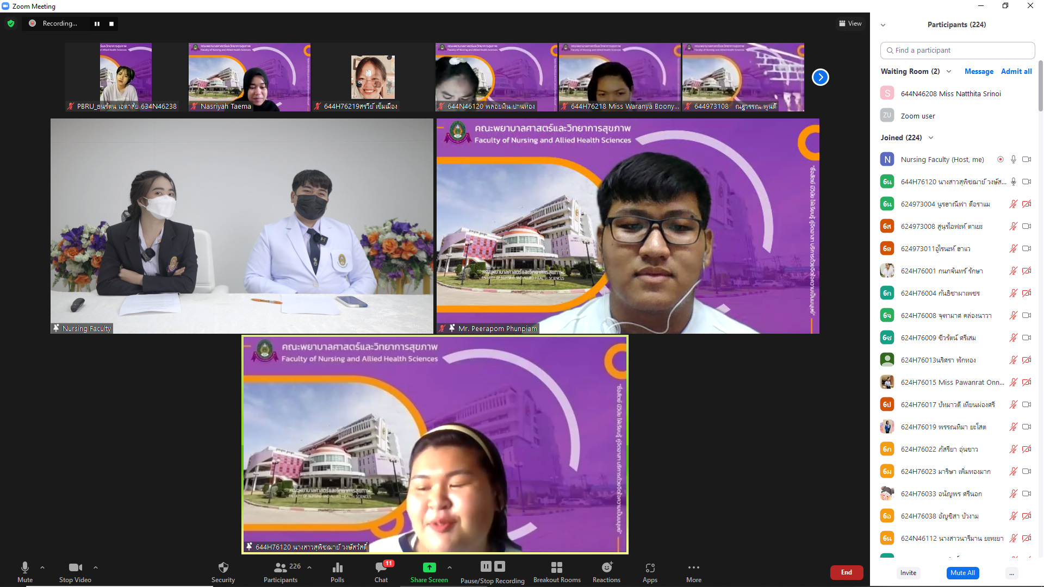The image size is (1044, 587).
Task: Click Find a participant search field
Action: tap(957, 51)
